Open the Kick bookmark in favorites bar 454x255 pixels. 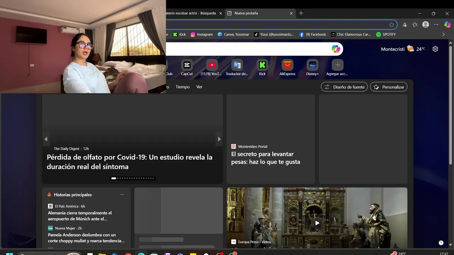(x=179, y=34)
